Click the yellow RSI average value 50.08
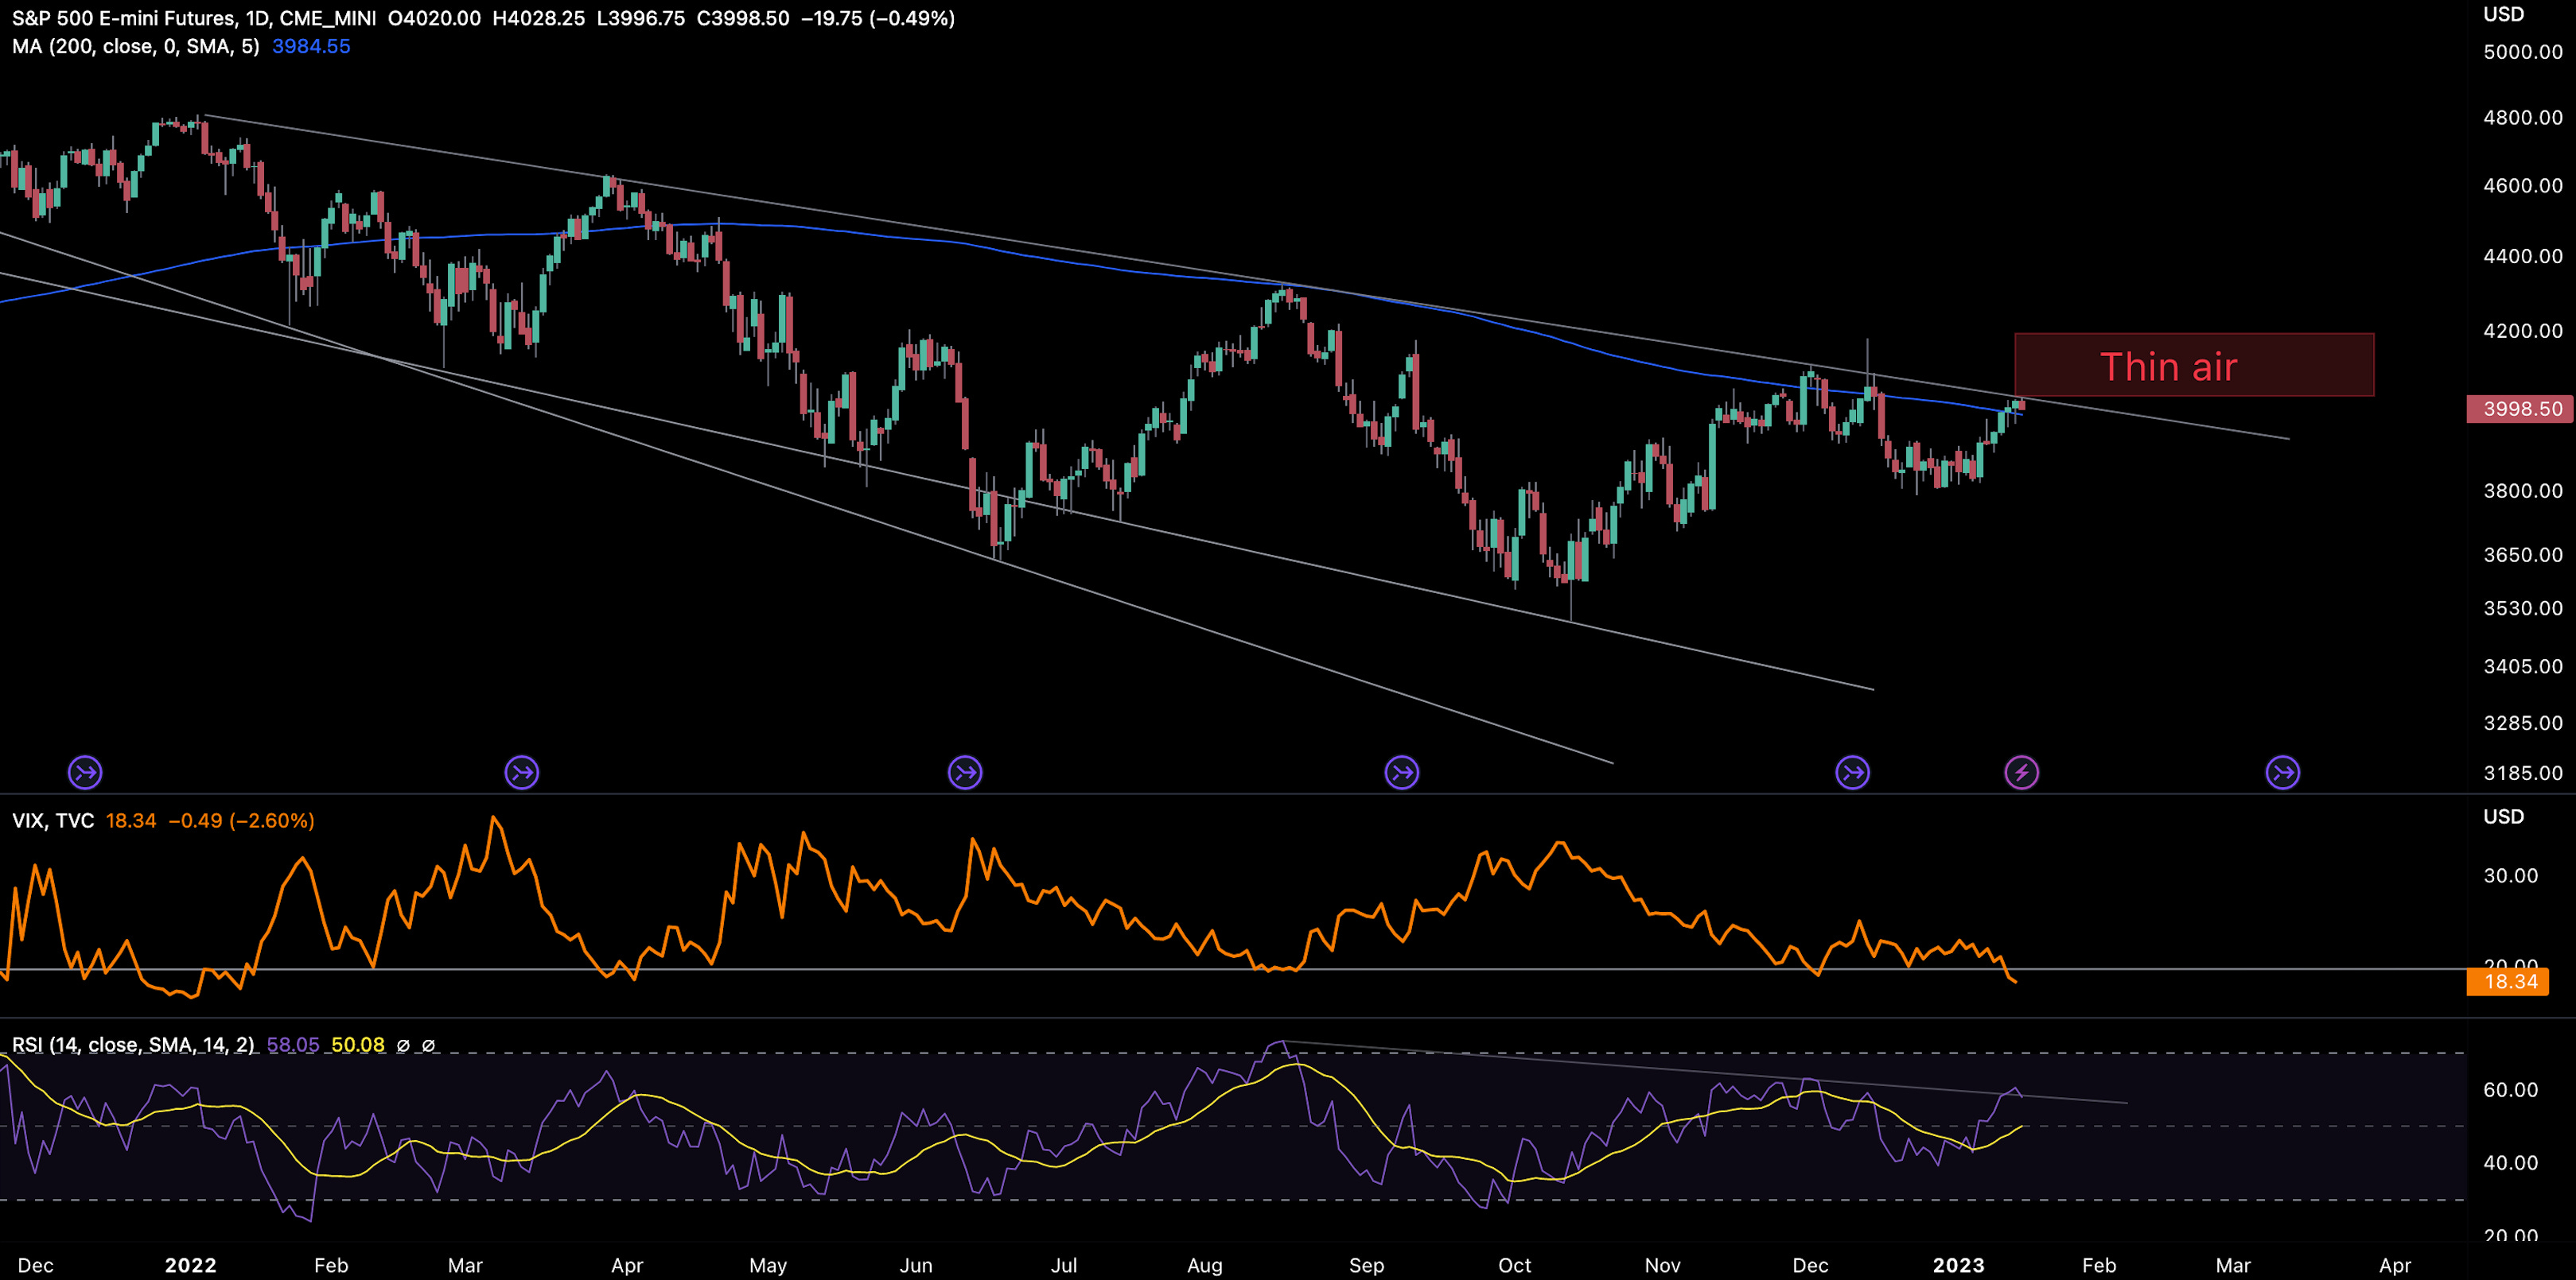 (358, 1045)
